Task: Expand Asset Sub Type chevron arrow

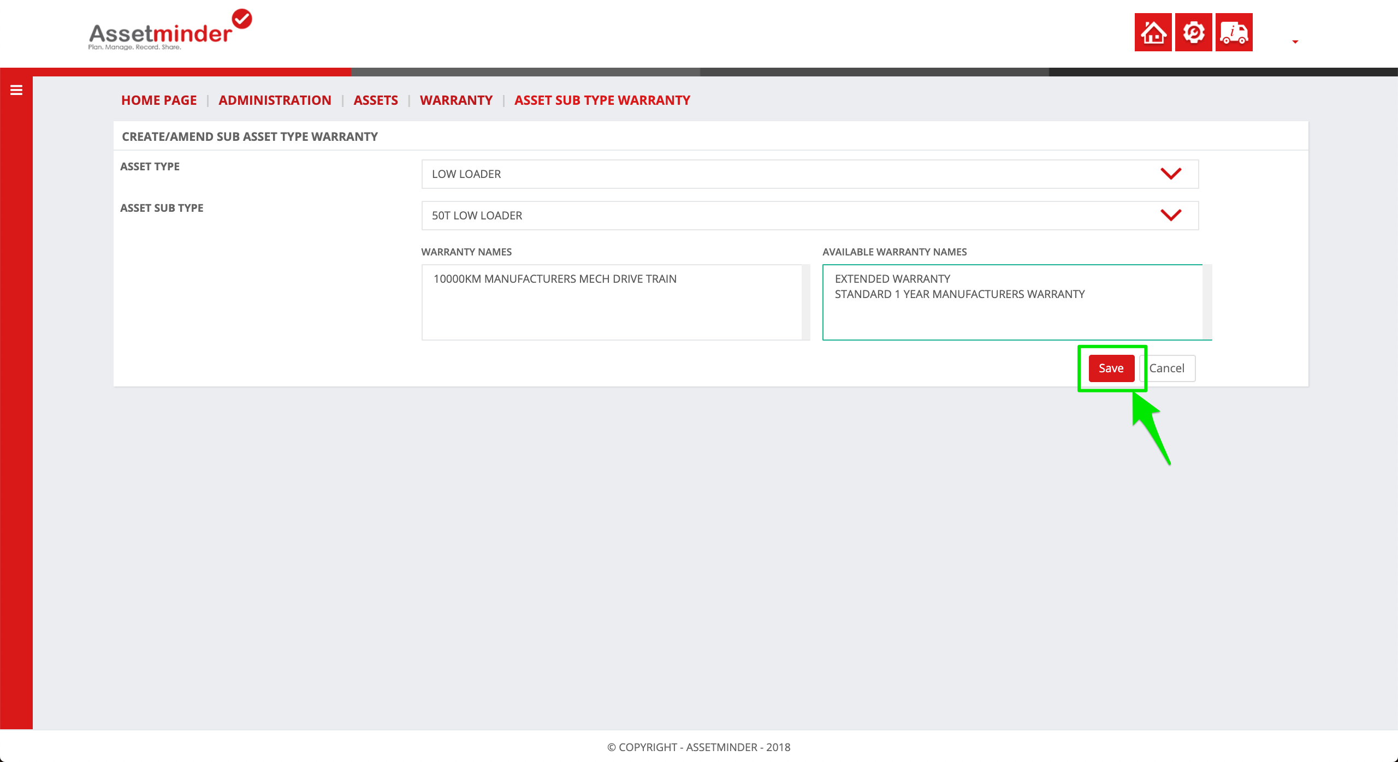Action: coord(1171,215)
